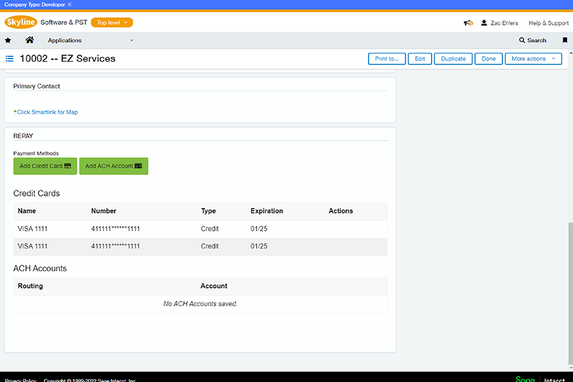Expand the Top level entity dropdown

[x=112, y=22]
